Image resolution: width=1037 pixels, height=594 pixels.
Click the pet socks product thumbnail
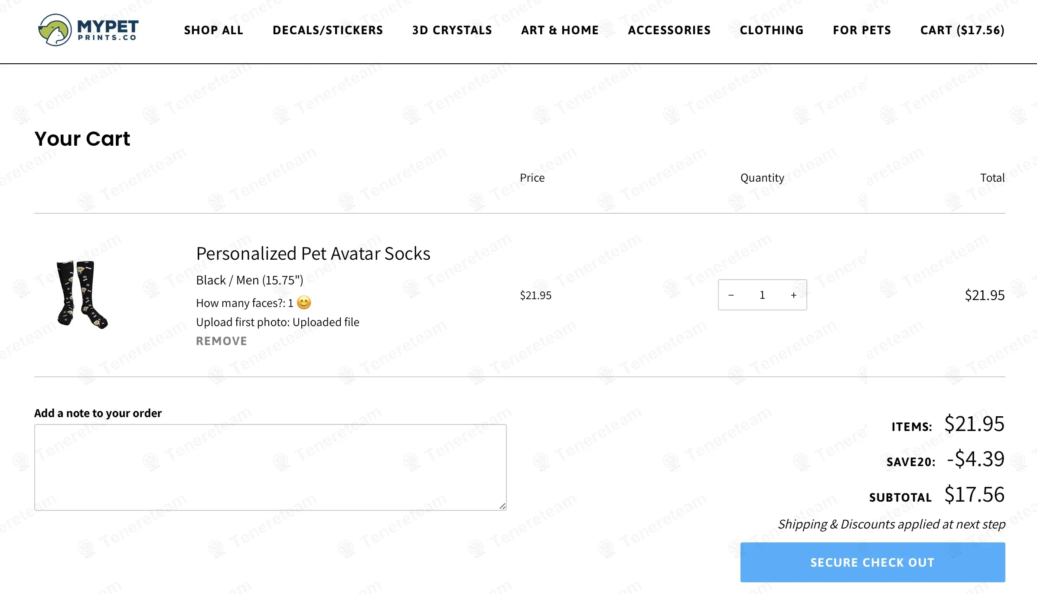(x=82, y=294)
